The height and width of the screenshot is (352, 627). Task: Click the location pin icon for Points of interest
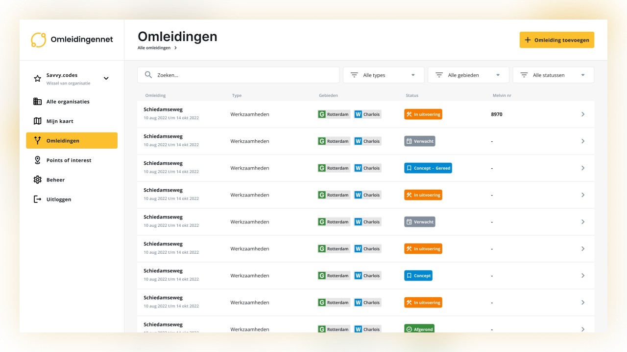(37, 160)
